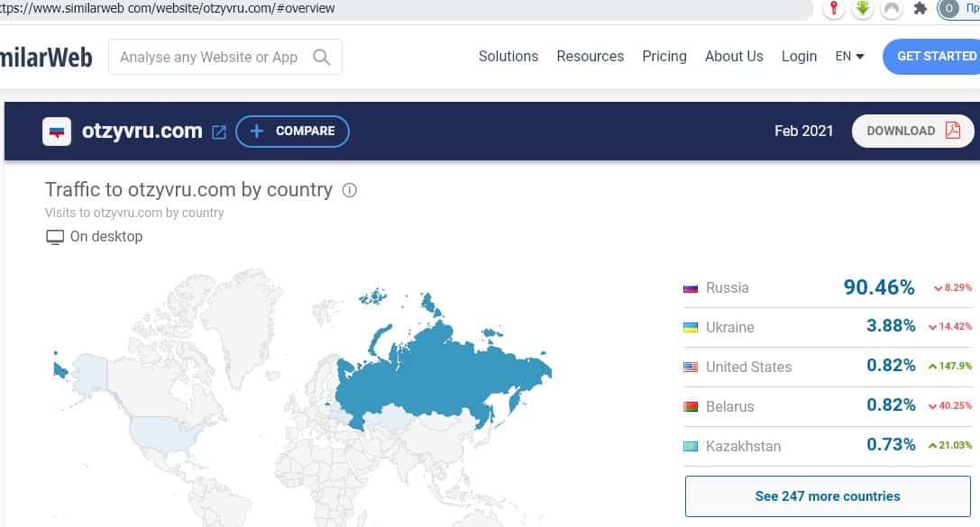Go to the Pricing page

pos(664,56)
